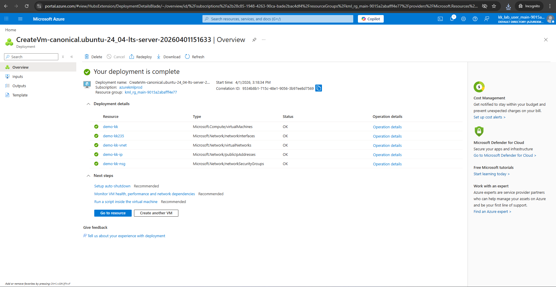This screenshot has height=287, width=556.
Task: Refresh the deployment overview
Action: click(194, 57)
